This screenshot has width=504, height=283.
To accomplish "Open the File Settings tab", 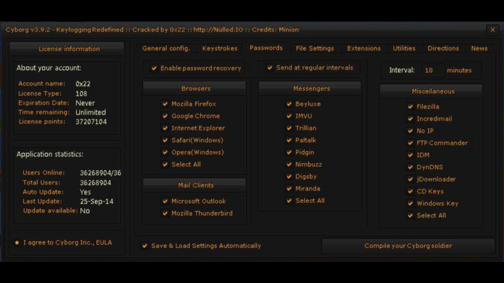I will [315, 49].
